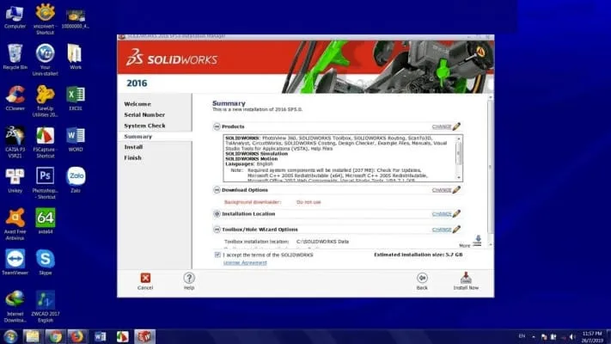Open Computer desktop icon
The width and height of the screenshot is (611, 344).
[15, 17]
